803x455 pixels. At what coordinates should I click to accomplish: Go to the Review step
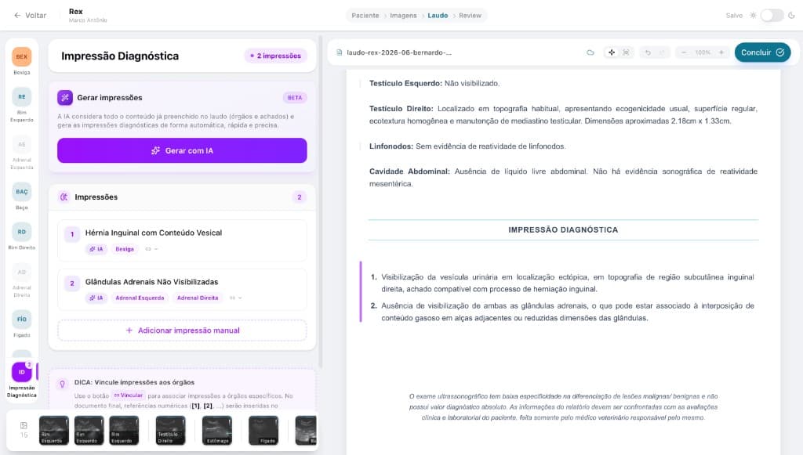(471, 16)
